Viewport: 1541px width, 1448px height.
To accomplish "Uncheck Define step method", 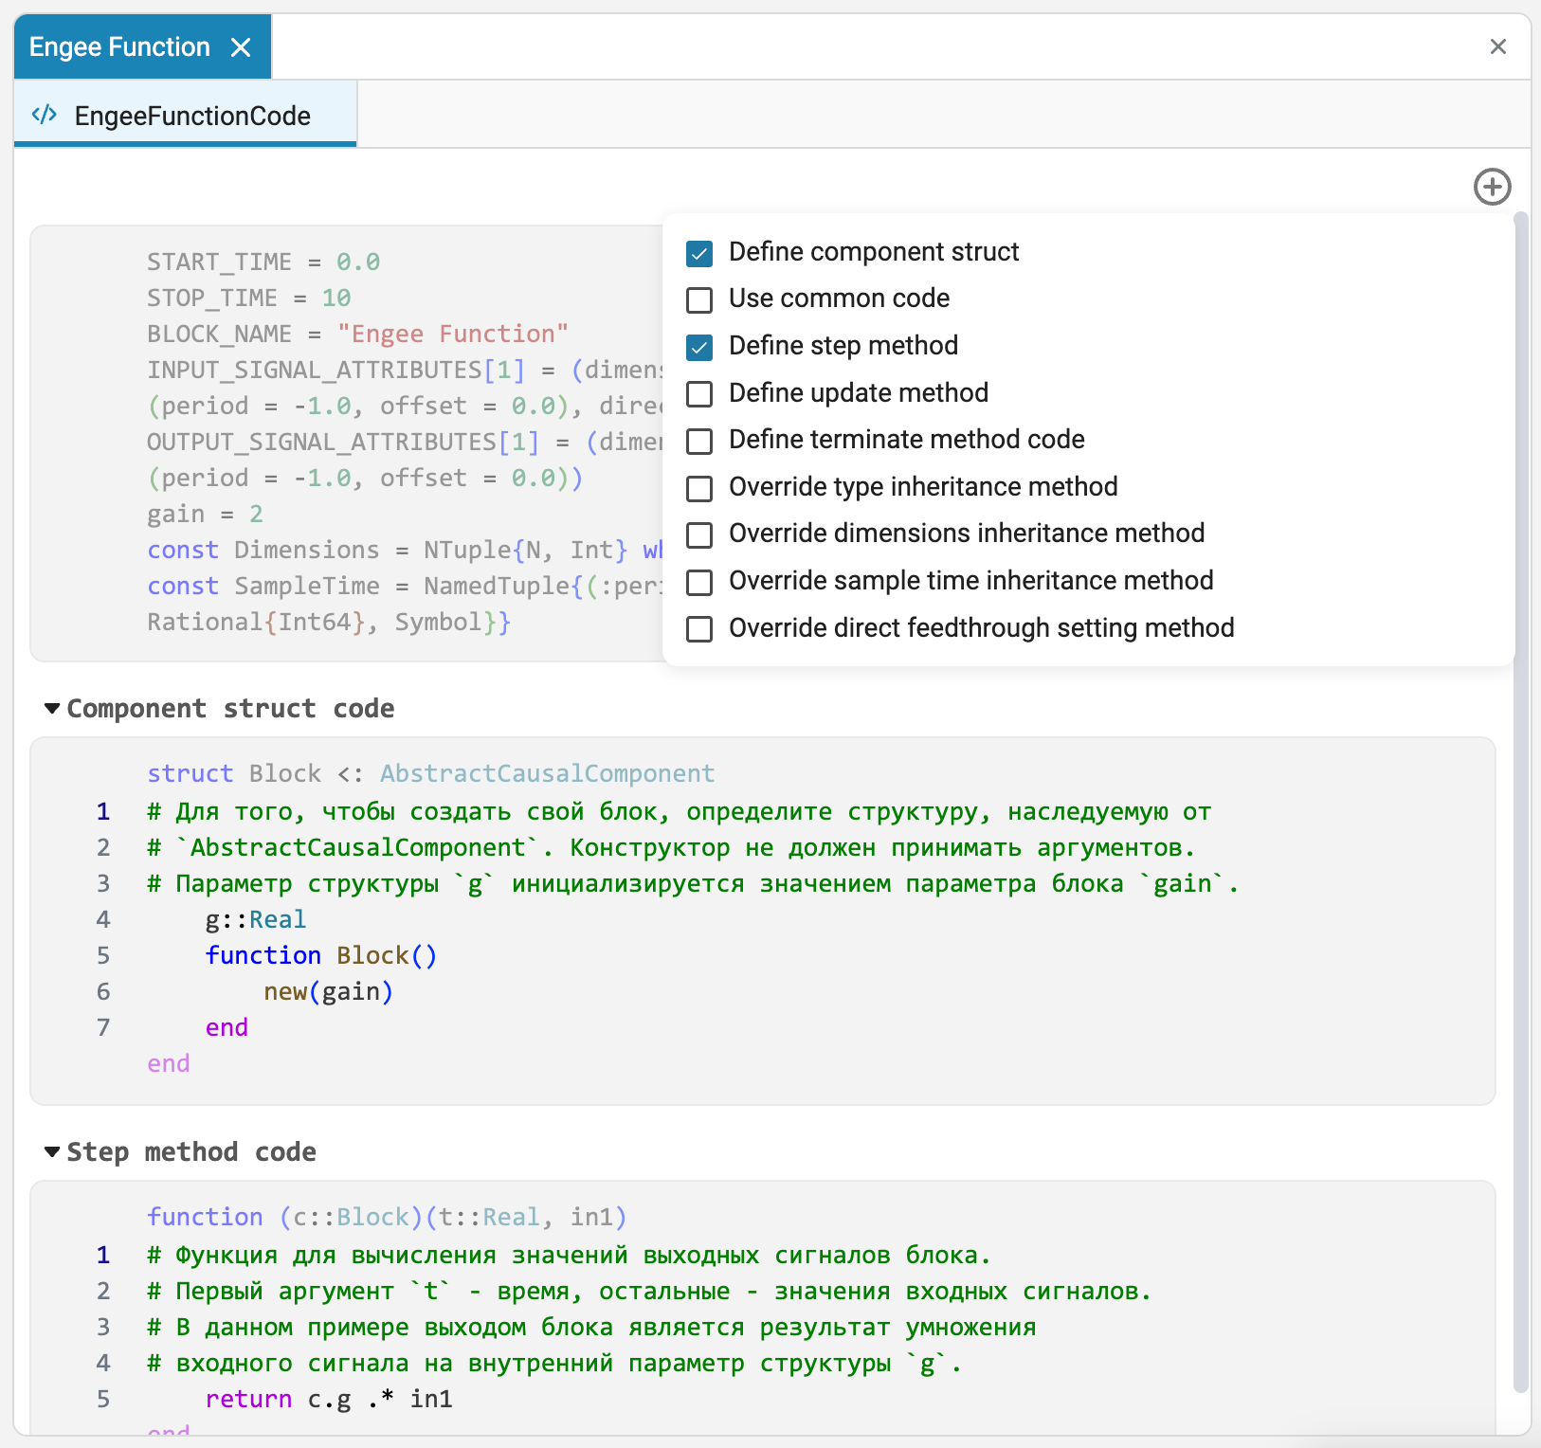I will click(x=699, y=347).
